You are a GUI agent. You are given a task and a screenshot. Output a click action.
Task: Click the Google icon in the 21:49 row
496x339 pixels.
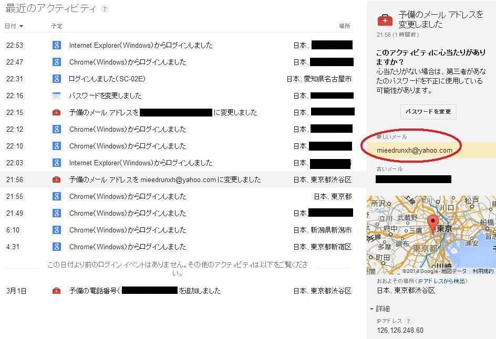point(57,213)
